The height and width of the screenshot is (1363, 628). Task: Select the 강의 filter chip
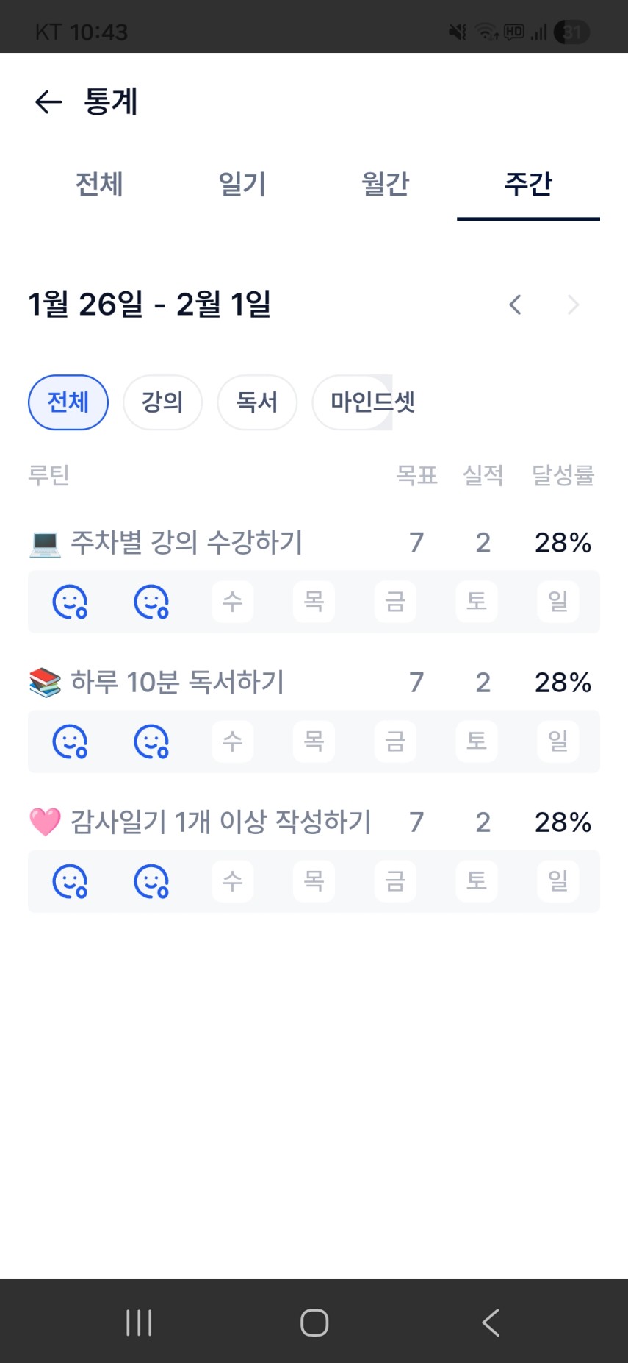pyautogui.click(x=162, y=402)
